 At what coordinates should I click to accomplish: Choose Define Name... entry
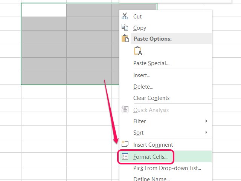pyautogui.click(x=166, y=178)
